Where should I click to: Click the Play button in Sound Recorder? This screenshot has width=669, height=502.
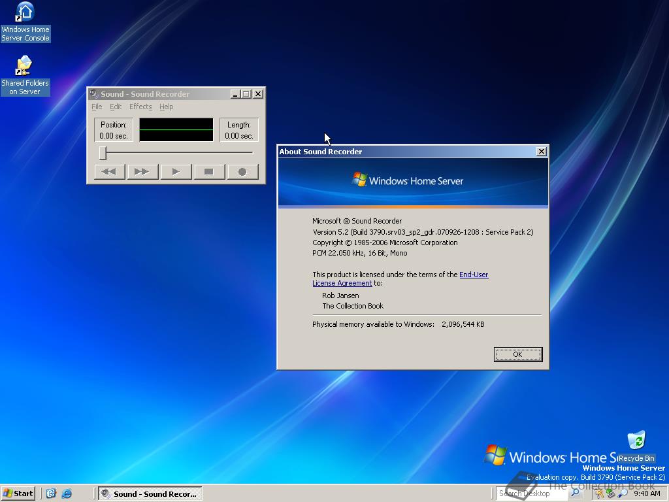click(x=176, y=172)
